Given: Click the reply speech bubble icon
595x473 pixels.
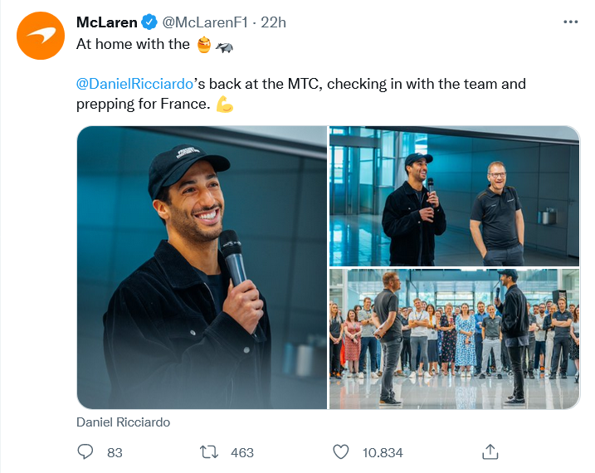Looking at the screenshot, I should [x=85, y=451].
